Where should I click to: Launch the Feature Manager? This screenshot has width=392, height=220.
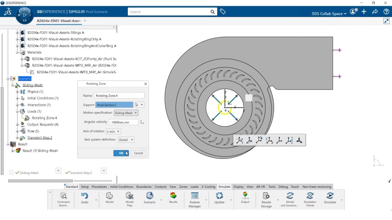pyautogui.click(x=194, y=200)
